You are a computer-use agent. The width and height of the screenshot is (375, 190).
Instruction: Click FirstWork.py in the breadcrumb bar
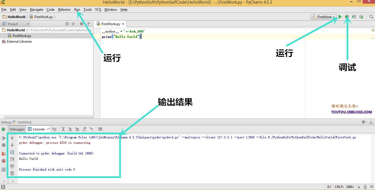[41, 17]
